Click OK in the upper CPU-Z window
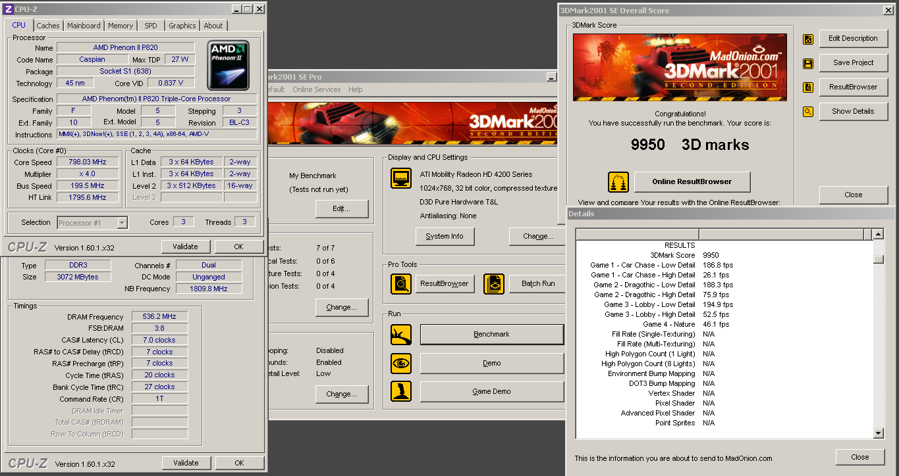899x476 pixels. (238, 247)
